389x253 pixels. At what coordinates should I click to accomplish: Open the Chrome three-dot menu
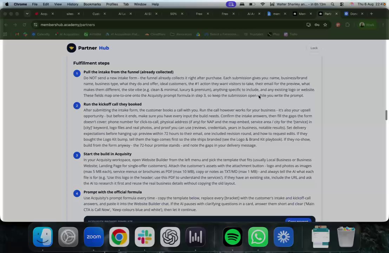[383, 25]
